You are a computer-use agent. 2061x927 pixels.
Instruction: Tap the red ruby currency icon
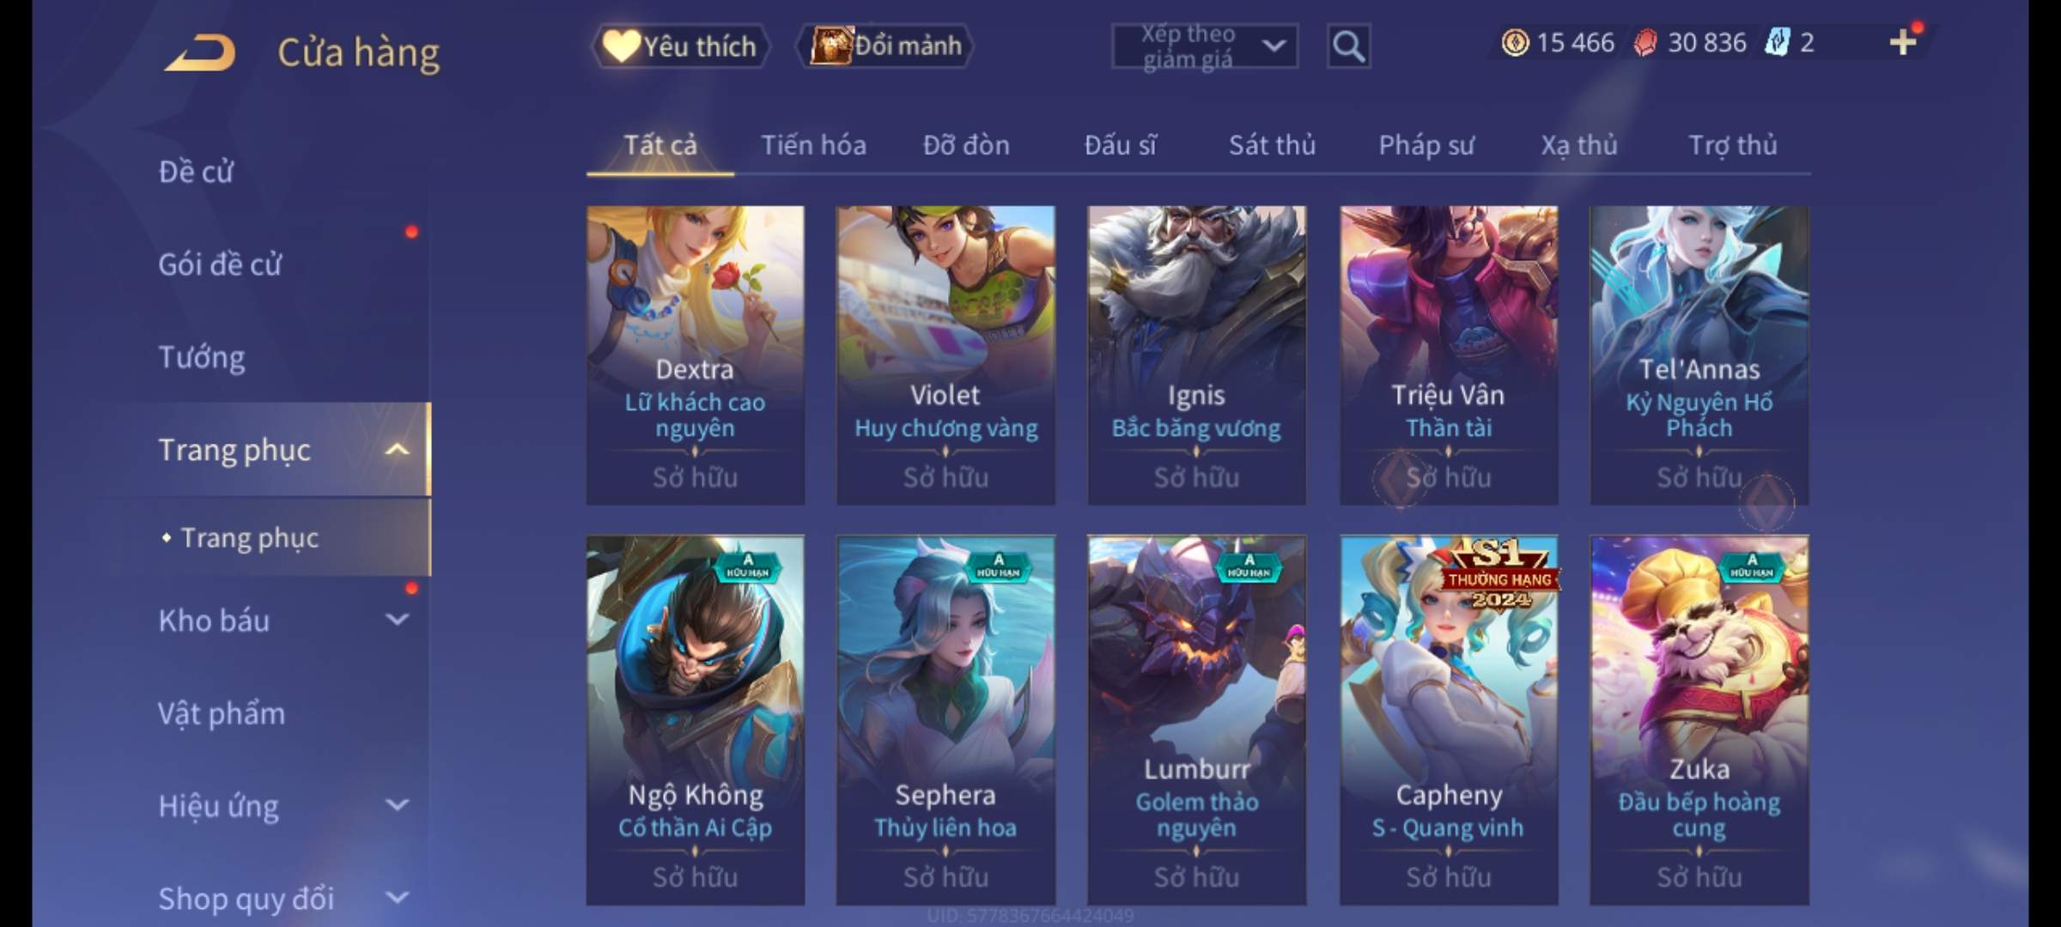pos(1645,42)
